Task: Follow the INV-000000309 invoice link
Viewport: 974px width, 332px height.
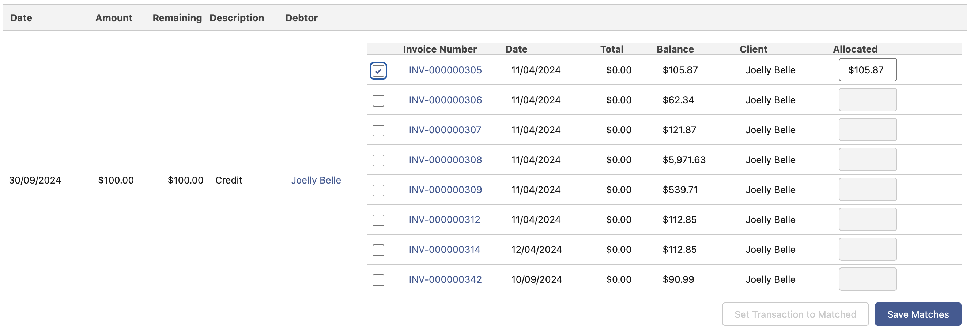Action: (445, 190)
